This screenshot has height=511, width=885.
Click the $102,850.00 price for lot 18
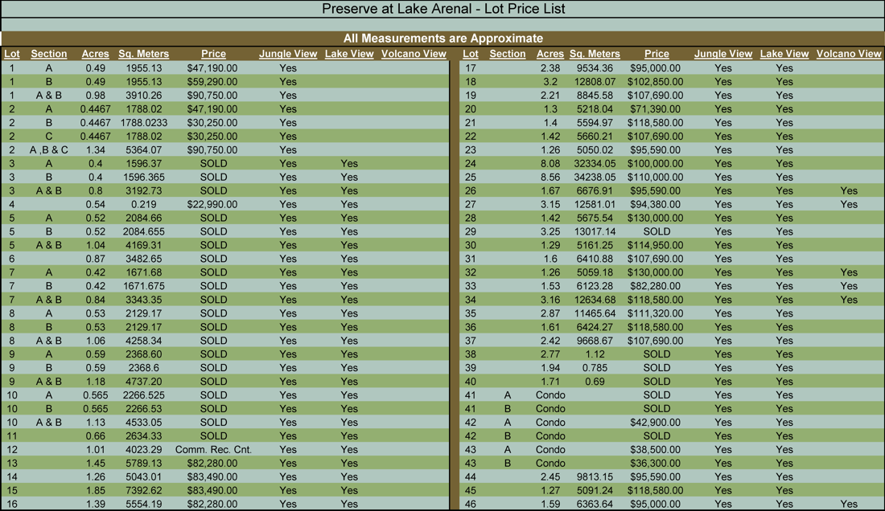pyautogui.click(x=657, y=82)
